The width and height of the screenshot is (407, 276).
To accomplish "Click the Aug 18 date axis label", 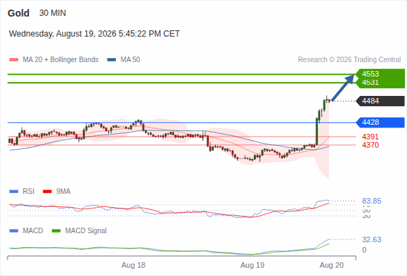I will (x=133, y=266).
